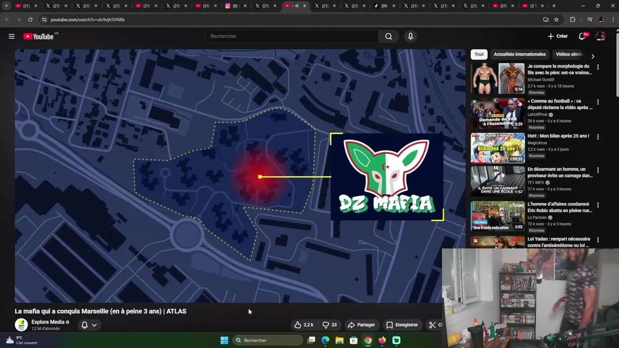Like the video with thumbs up

tap(304, 325)
